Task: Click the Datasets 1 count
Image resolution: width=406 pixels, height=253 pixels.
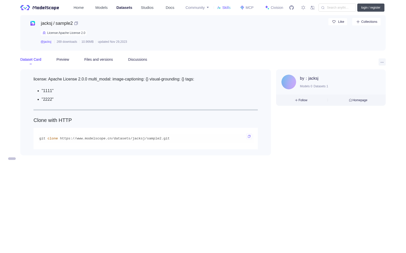Action: (321, 86)
